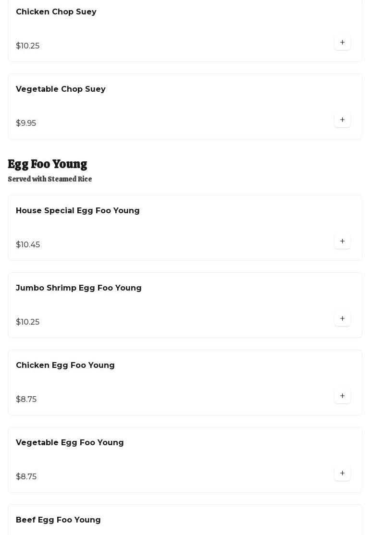The image size is (370, 535).
Task: Click the Served with Steamed Rice subtitle
Action: pyautogui.click(x=49, y=179)
